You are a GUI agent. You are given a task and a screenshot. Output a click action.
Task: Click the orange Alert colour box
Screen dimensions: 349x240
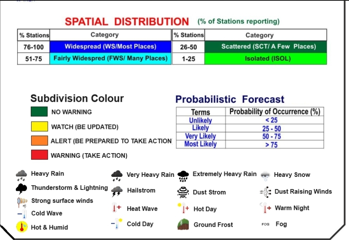coord(39,141)
